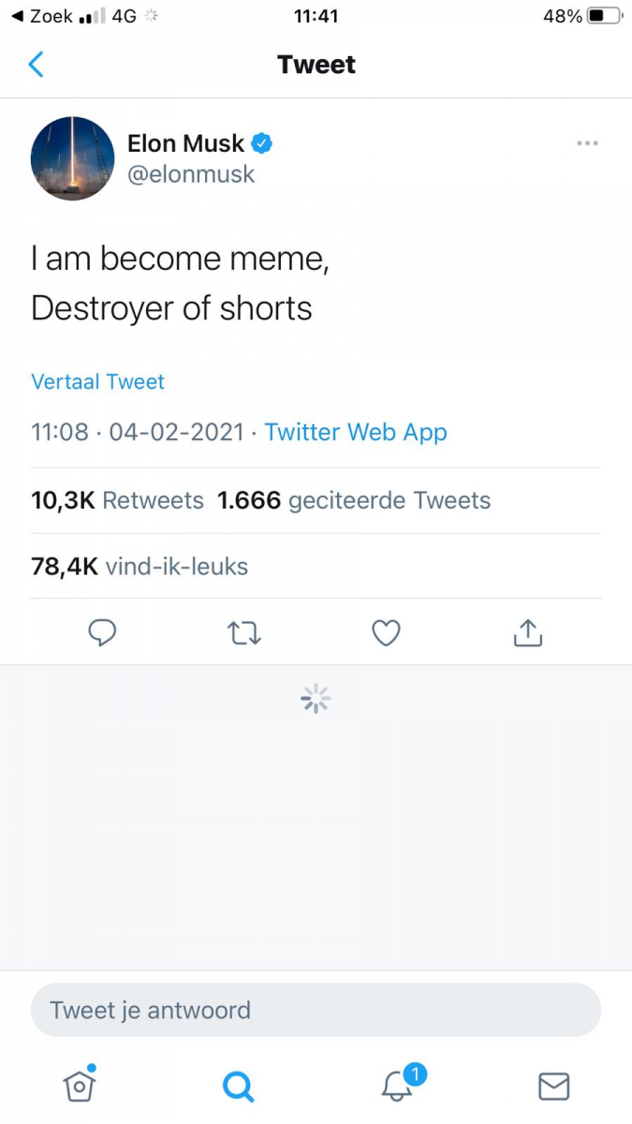
Task: Tap Elon Musk's verified badge
Action: pyautogui.click(x=261, y=142)
